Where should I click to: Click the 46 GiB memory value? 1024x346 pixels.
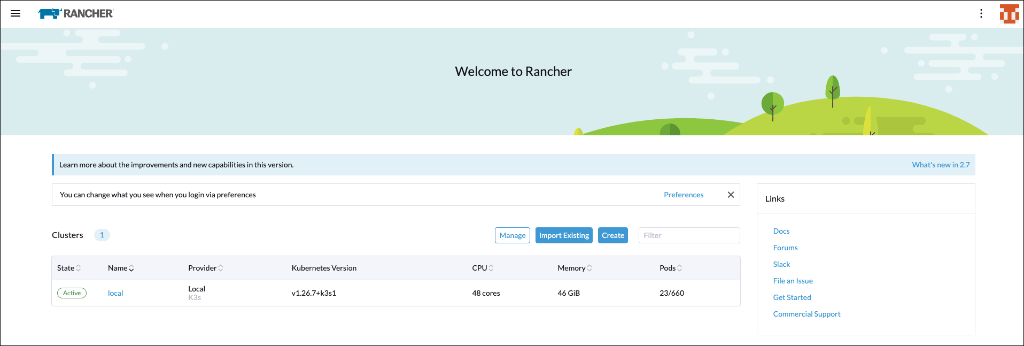pos(569,293)
